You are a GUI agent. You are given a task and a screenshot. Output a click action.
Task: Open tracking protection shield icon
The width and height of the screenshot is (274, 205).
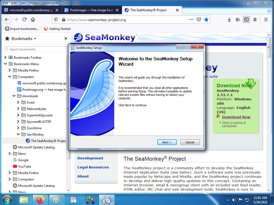coord(56,19)
